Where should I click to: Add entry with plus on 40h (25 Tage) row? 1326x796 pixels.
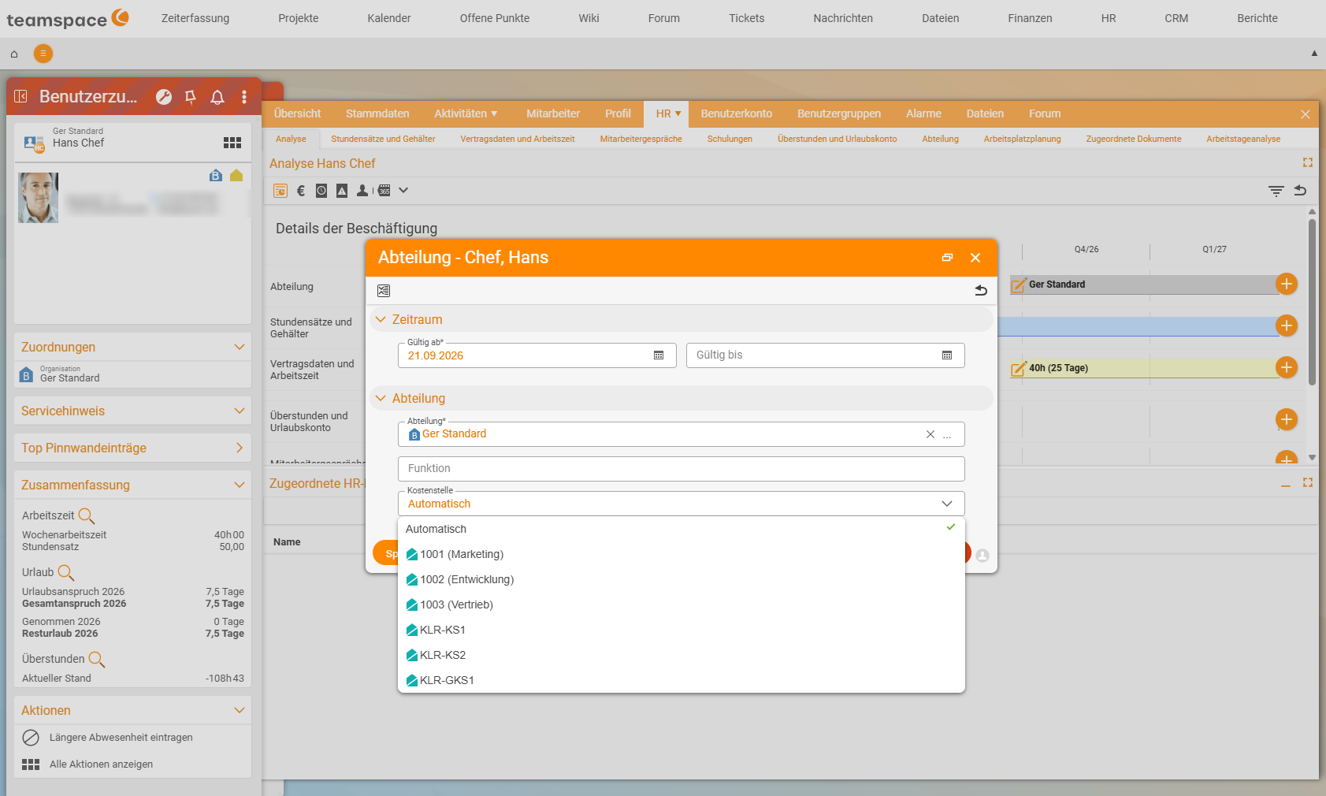pyautogui.click(x=1287, y=367)
